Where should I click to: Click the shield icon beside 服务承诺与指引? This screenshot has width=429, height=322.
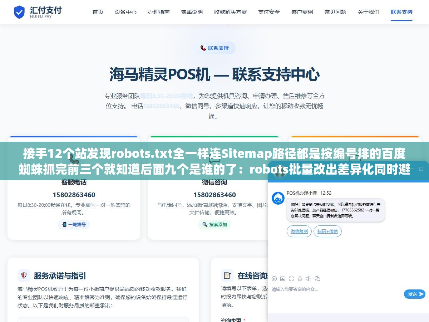coord(24,275)
